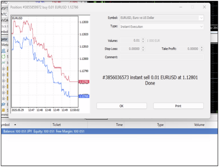Click the Accounts people icon in Navigator
This screenshot has height=168, width=219.
(4, 50)
